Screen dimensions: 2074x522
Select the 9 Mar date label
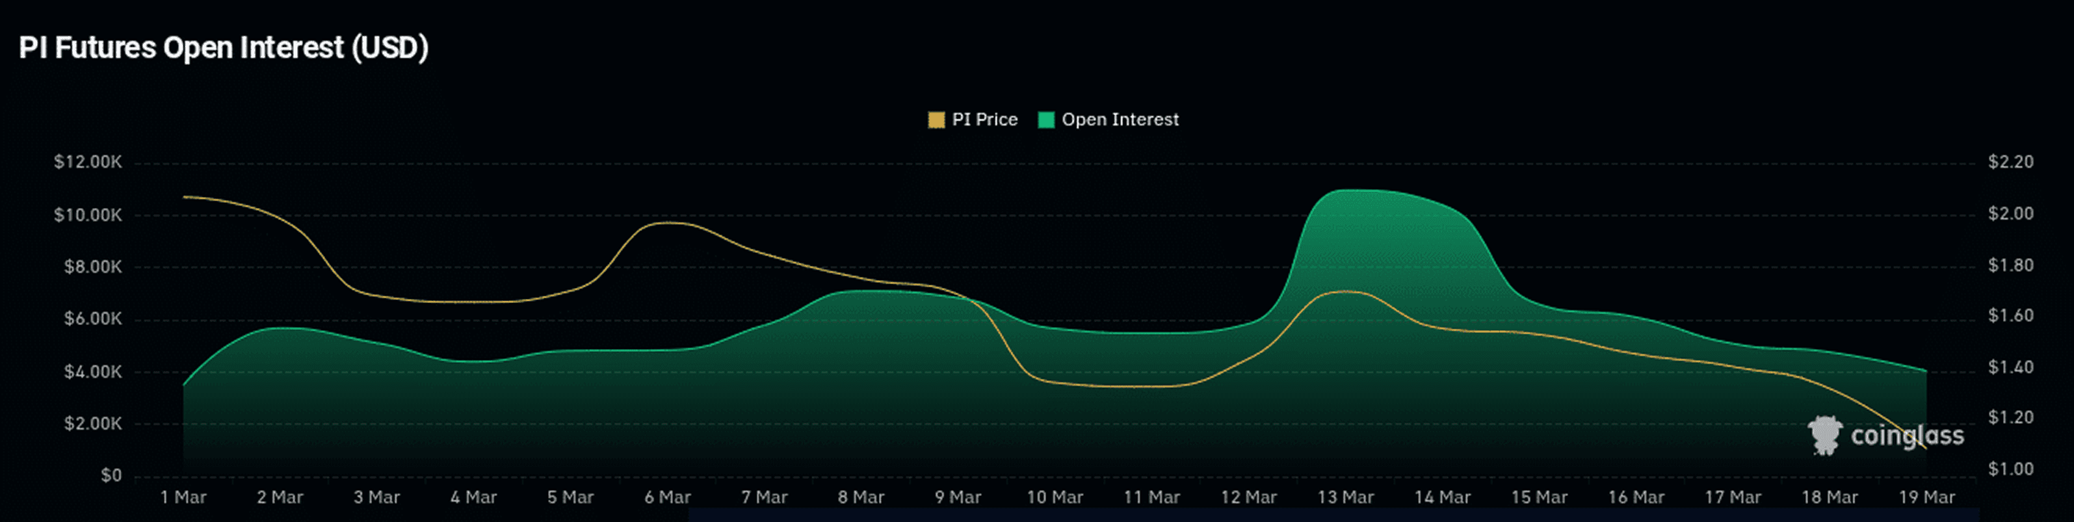coord(958,498)
